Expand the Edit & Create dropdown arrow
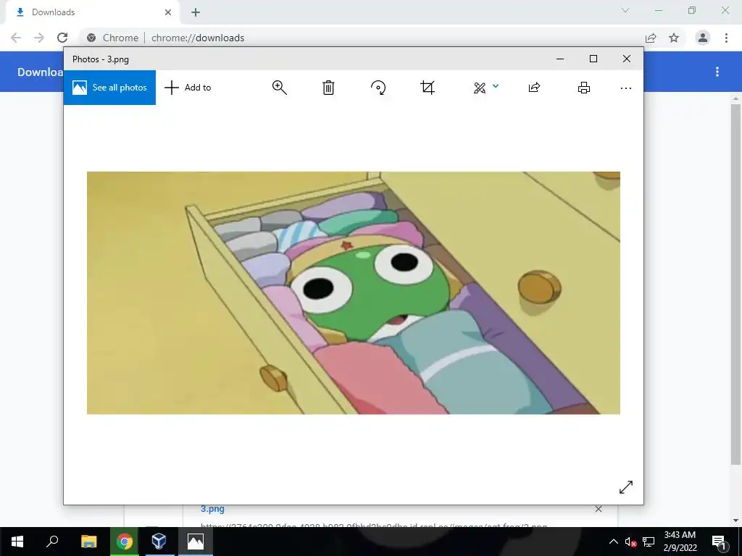 coord(496,86)
